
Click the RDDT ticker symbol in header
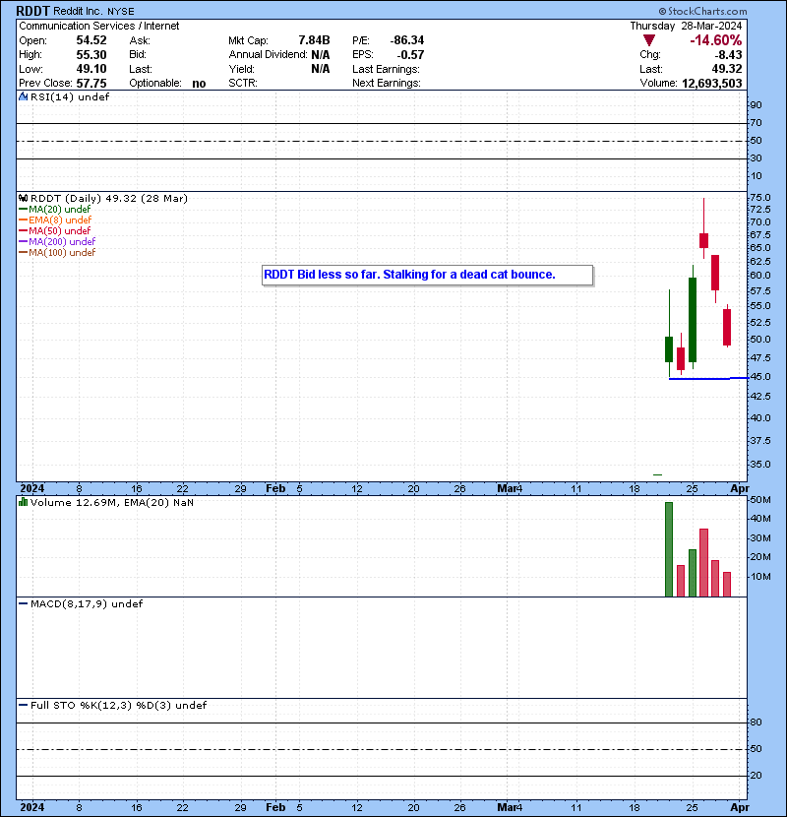[x=32, y=11]
